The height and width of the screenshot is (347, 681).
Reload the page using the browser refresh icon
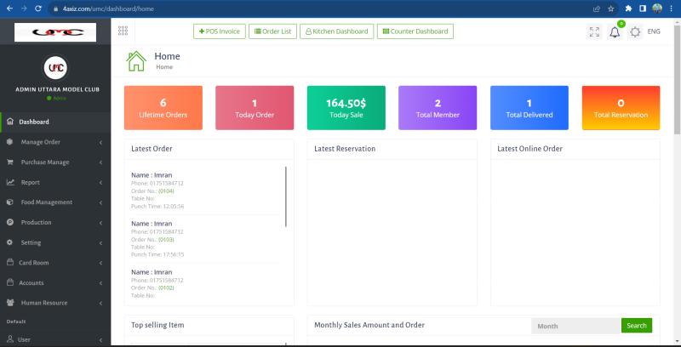coord(38,9)
